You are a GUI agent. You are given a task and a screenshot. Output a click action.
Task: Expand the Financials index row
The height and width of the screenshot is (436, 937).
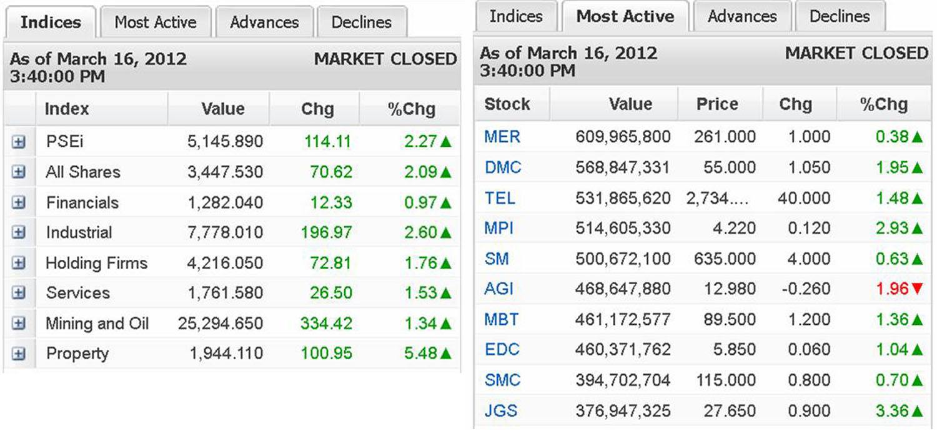click(19, 203)
